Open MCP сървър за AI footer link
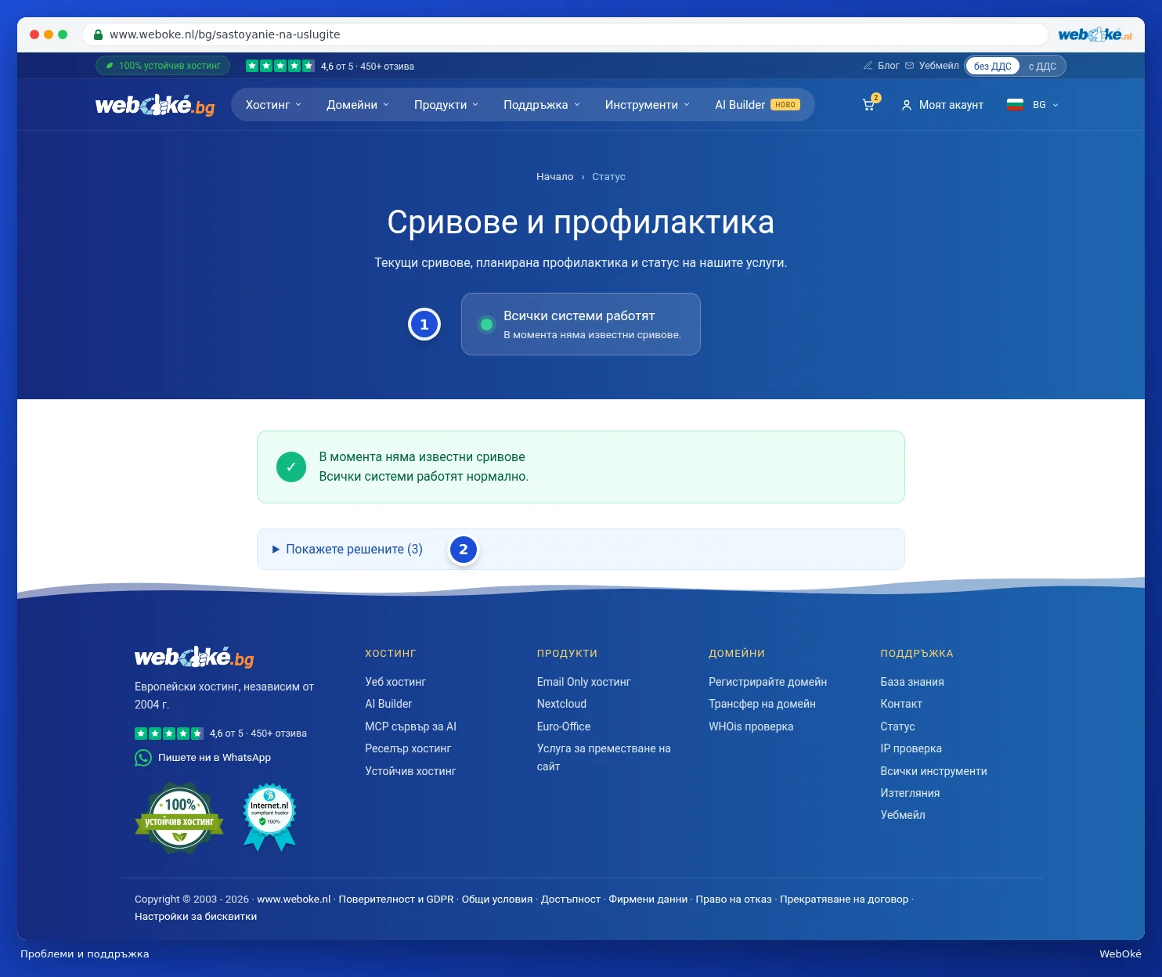1162x977 pixels. (410, 726)
